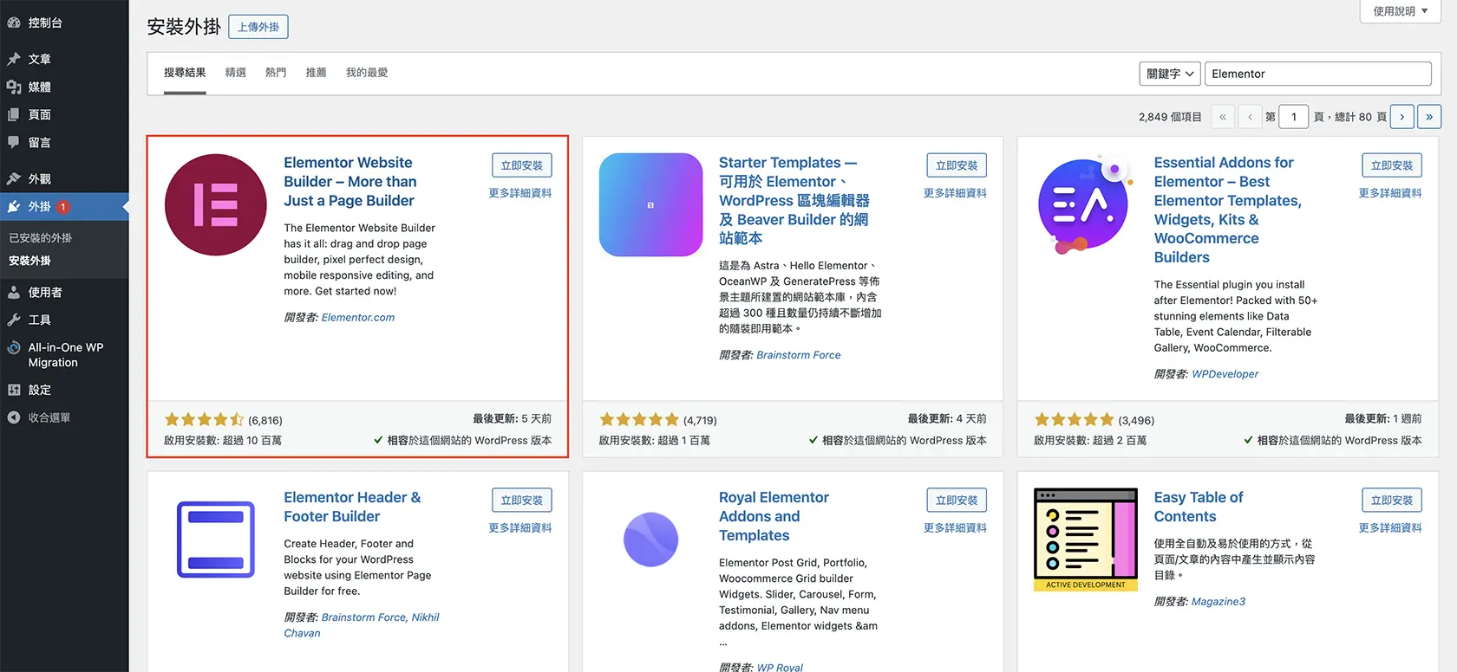Install Elementor Header & Footer Builder
This screenshot has height=672, width=1457.
coord(521,501)
